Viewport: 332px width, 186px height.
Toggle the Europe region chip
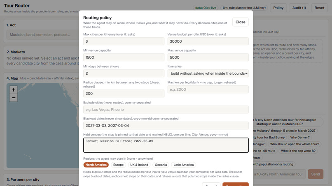coord(118,165)
